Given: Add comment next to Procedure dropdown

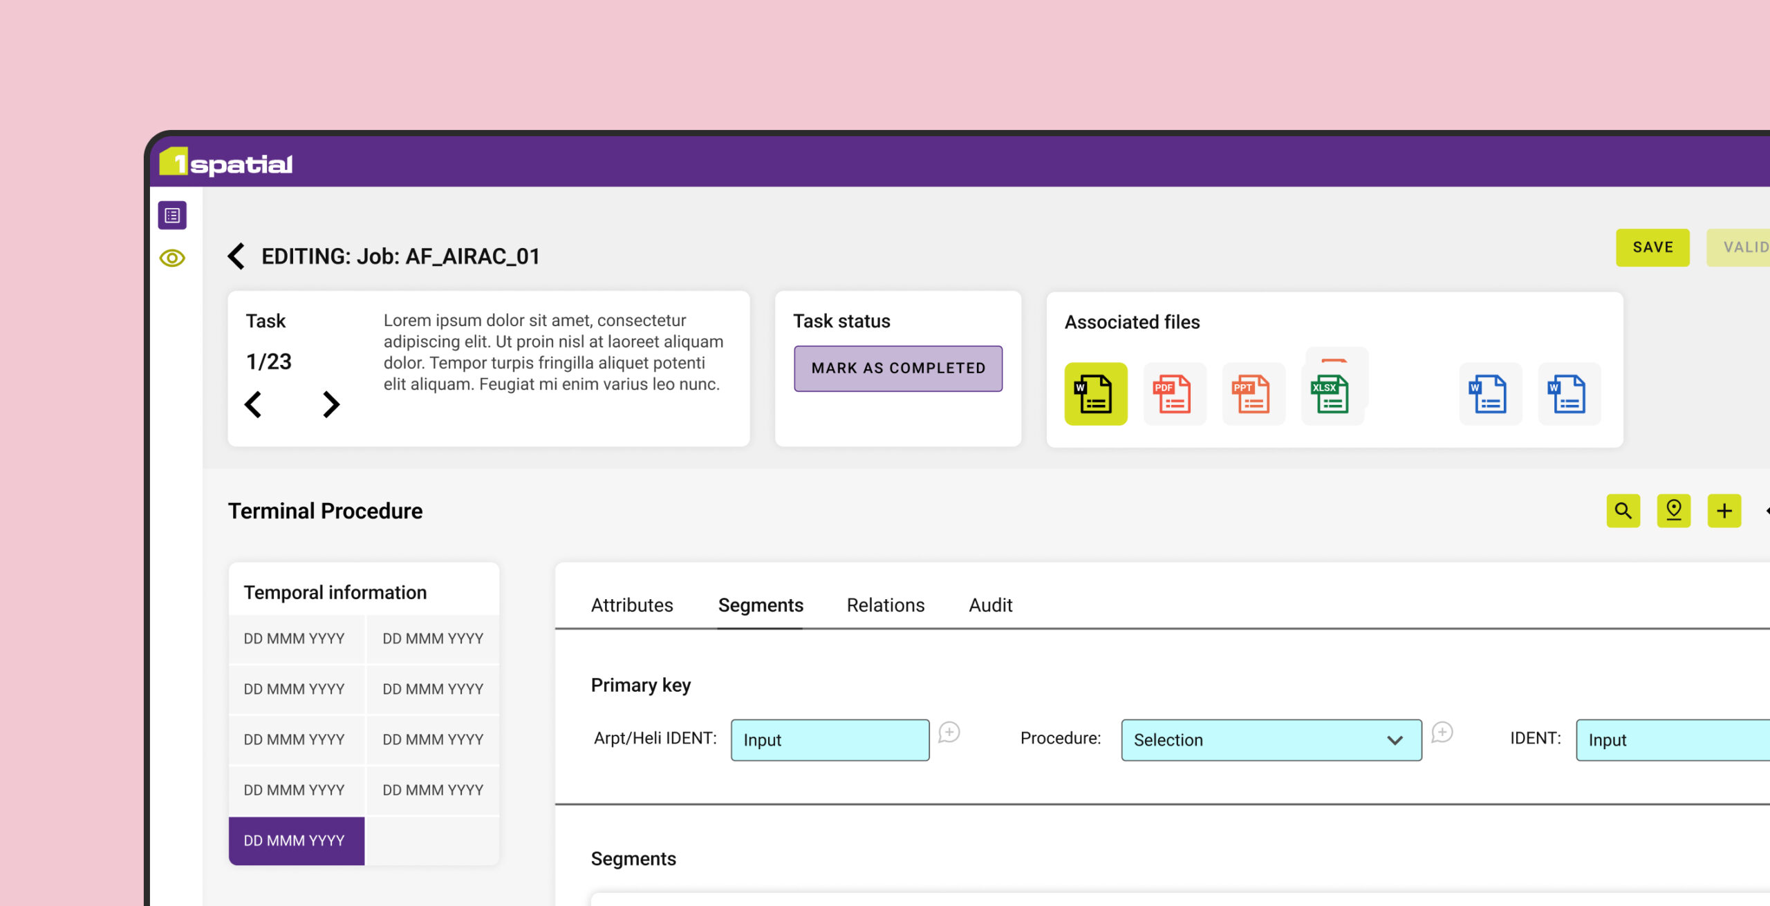Looking at the screenshot, I should point(1442,733).
